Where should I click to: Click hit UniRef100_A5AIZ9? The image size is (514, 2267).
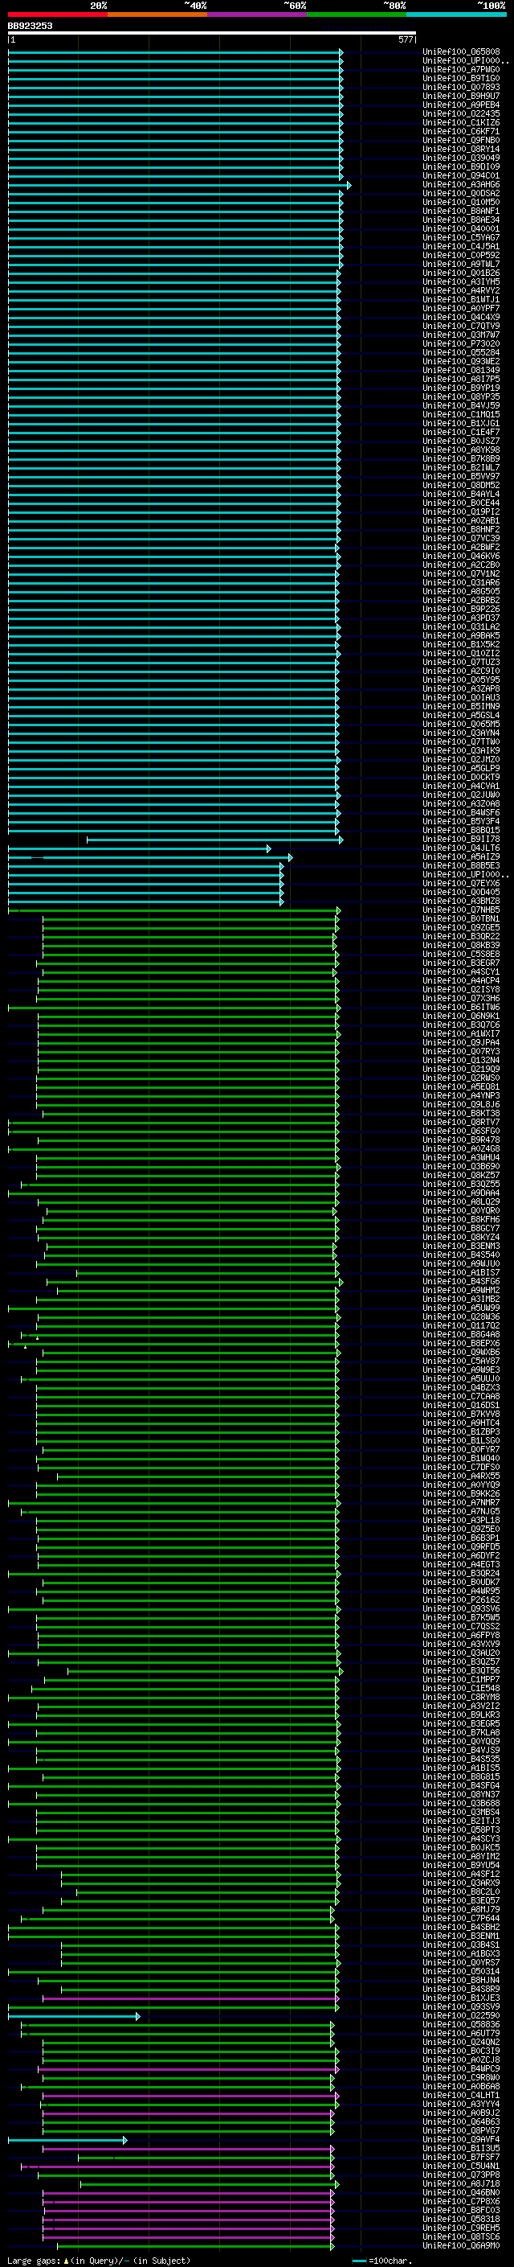(461, 857)
